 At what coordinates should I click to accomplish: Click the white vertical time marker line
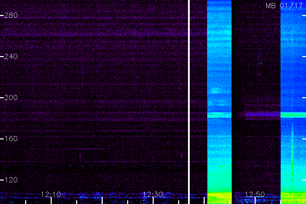[189, 102]
